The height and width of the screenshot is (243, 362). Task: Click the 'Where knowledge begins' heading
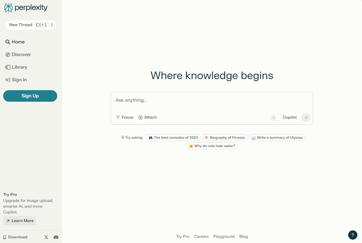[212, 76]
